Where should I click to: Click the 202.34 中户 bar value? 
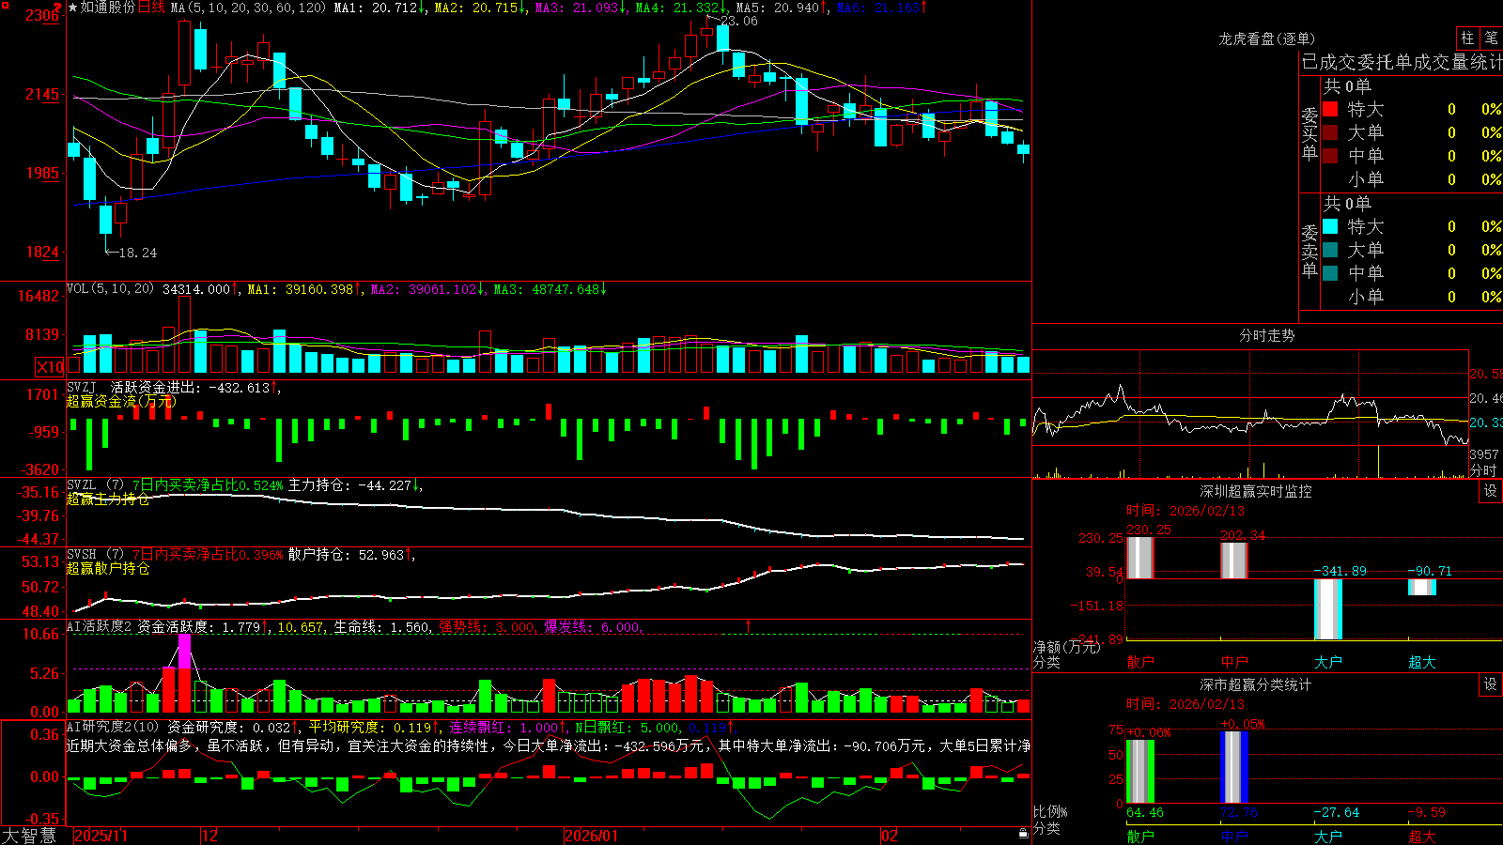(x=1243, y=536)
